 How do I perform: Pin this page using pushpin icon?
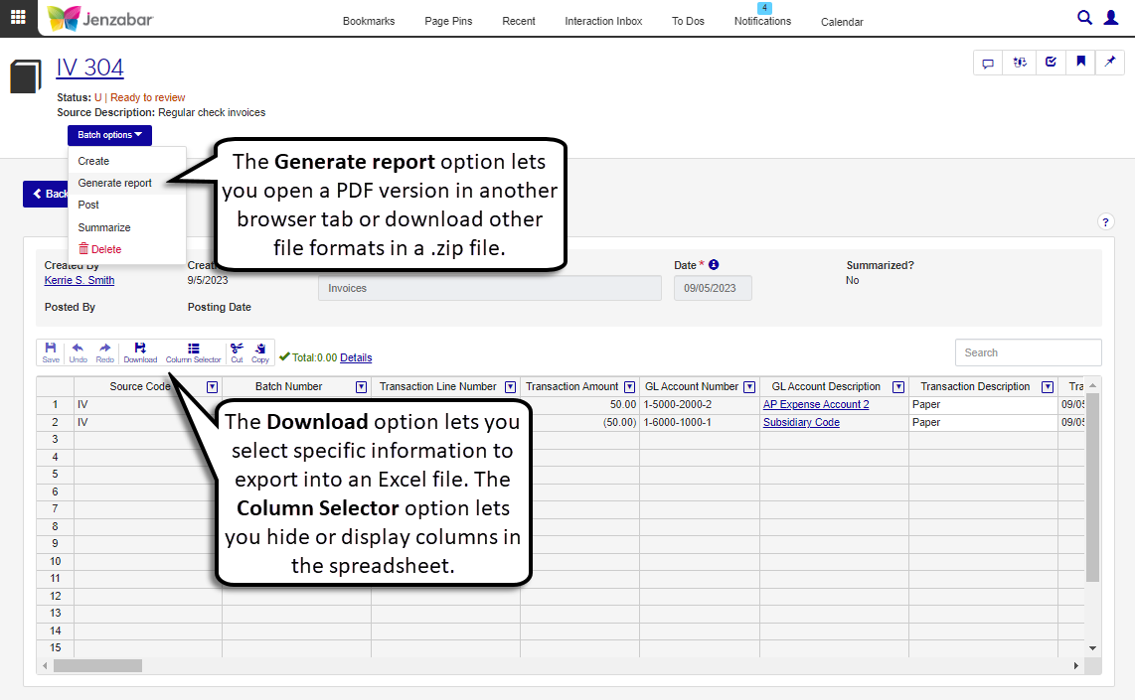(1110, 63)
